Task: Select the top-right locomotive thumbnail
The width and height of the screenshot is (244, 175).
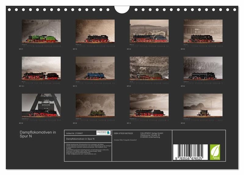Action: [x=203, y=31]
